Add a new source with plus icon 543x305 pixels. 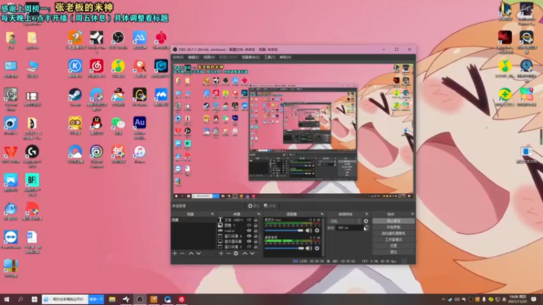click(221, 253)
